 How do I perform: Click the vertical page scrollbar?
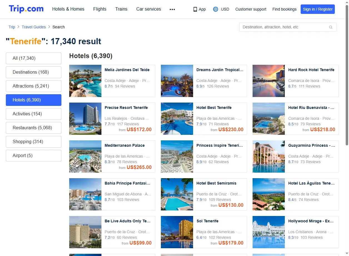click(347, 75)
